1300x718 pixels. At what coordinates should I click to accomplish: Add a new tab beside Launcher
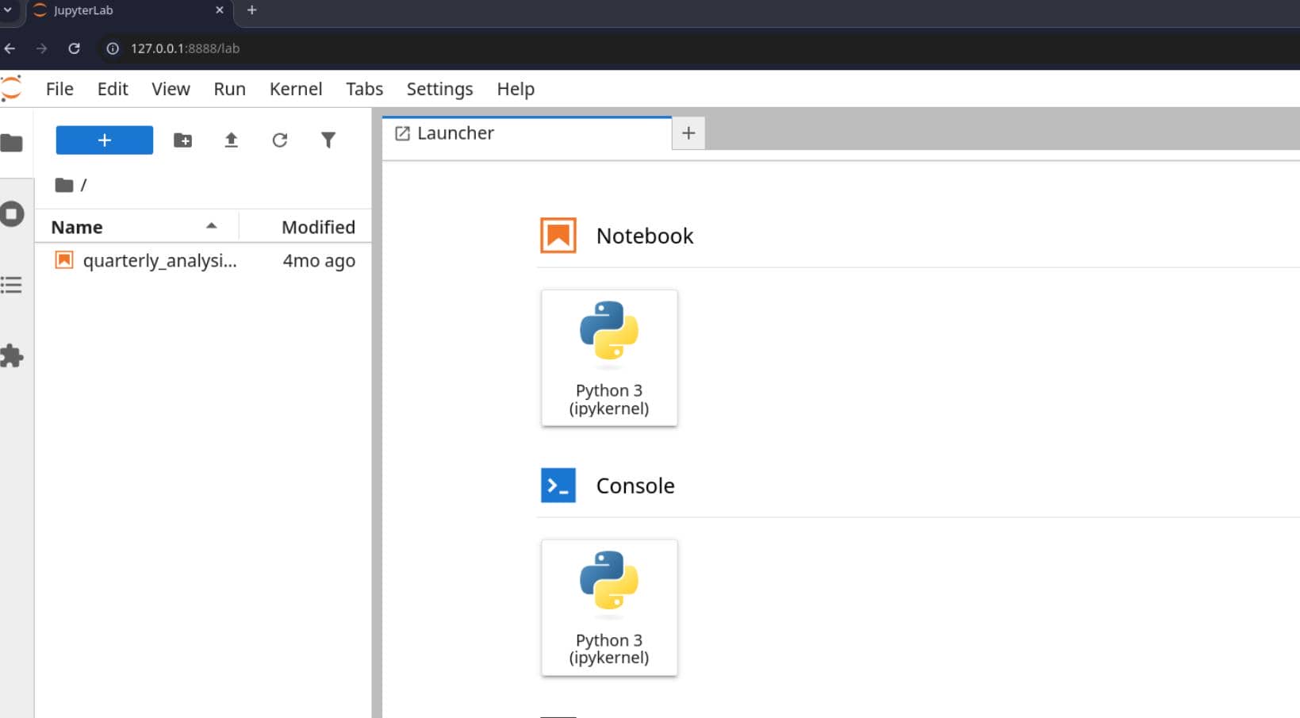[x=688, y=133]
